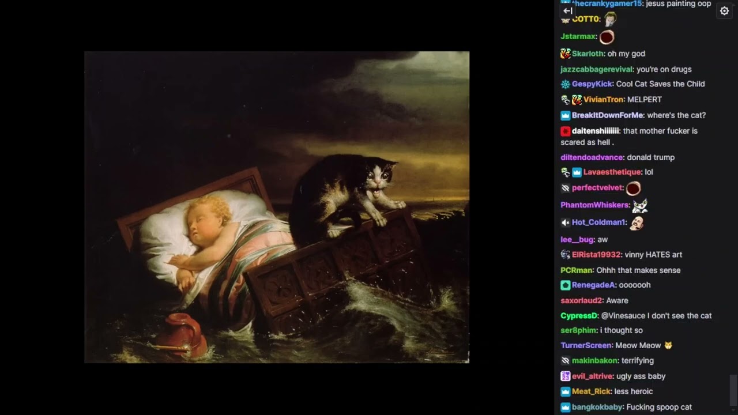Click the head emote in COTTO's message
The image size is (738, 415).
coord(611,19)
